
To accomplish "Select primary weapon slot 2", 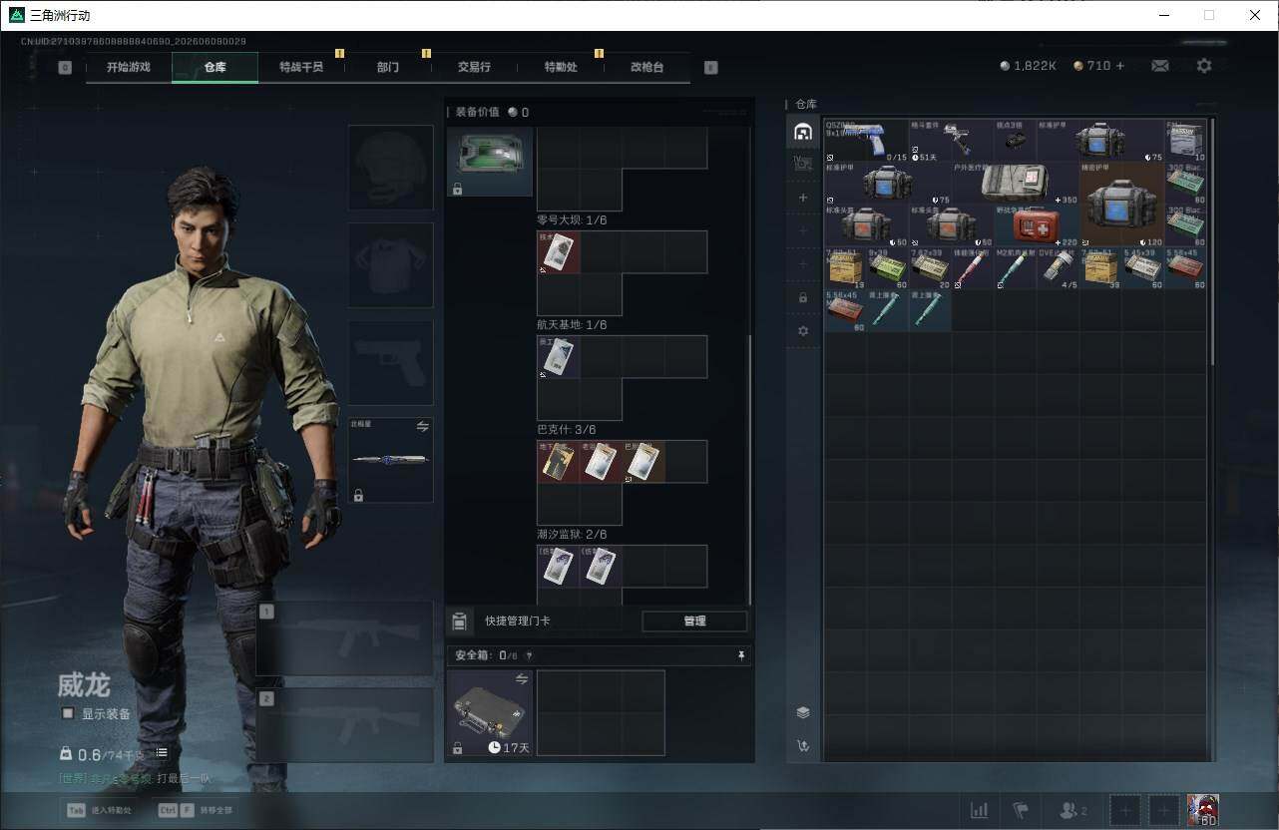I will (344, 725).
